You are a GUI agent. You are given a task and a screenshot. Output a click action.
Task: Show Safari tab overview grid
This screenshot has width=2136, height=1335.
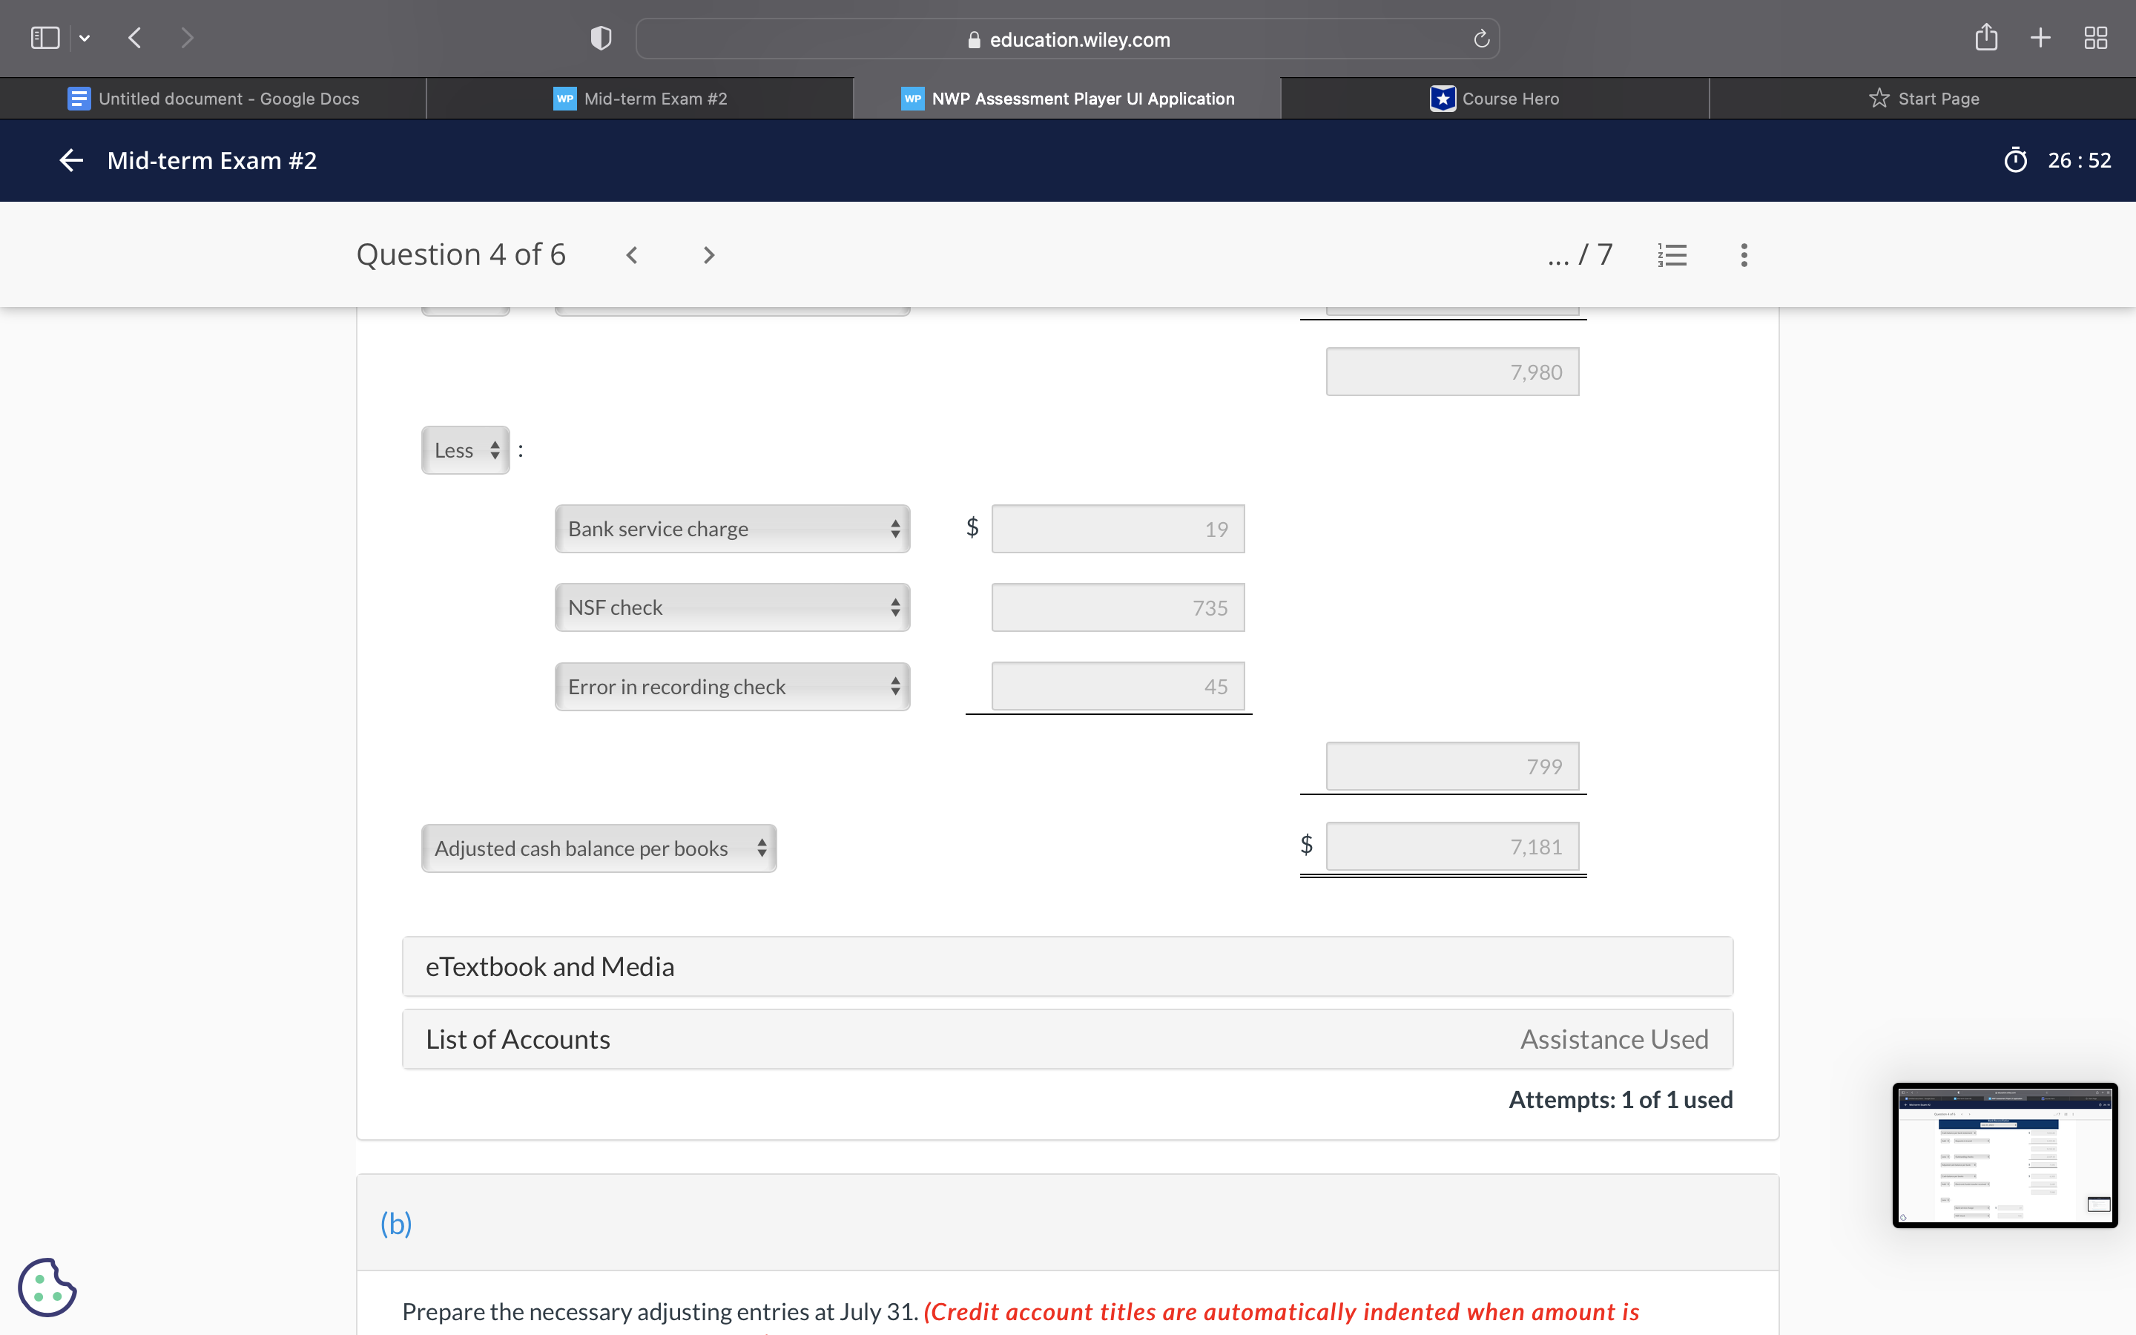point(2095,38)
